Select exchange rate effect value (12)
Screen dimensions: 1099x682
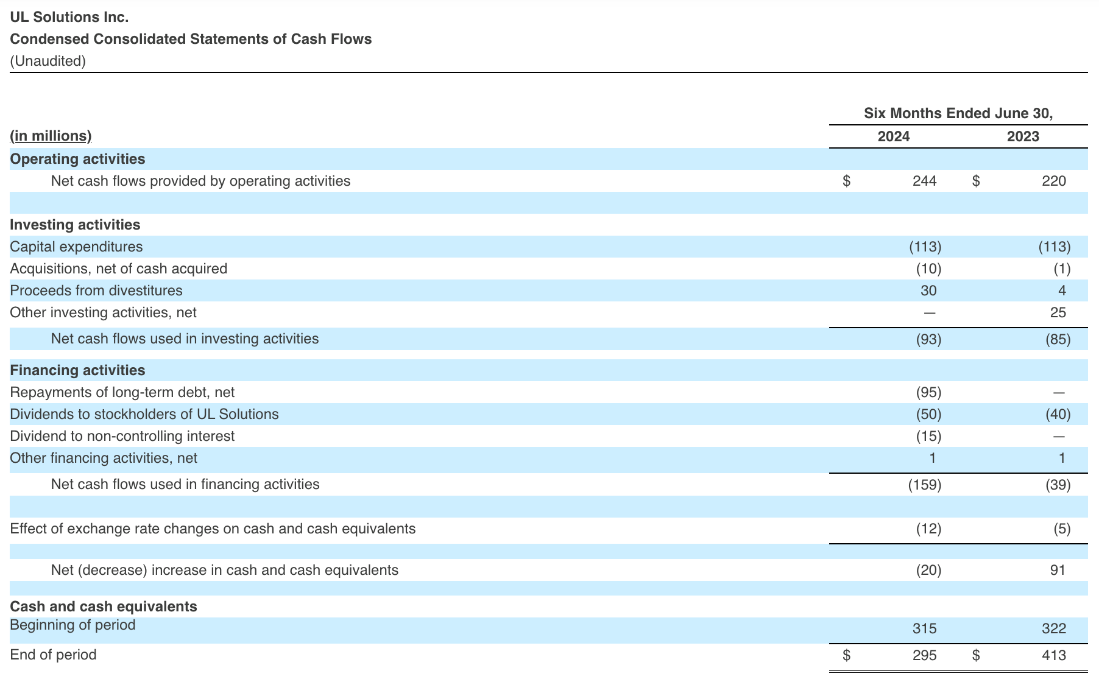[x=929, y=529]
